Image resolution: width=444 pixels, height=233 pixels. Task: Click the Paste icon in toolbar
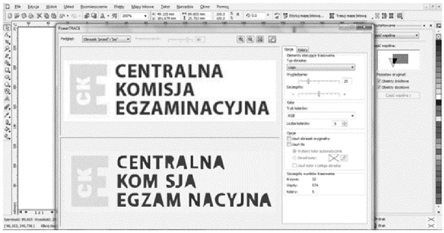click(53, 16)
